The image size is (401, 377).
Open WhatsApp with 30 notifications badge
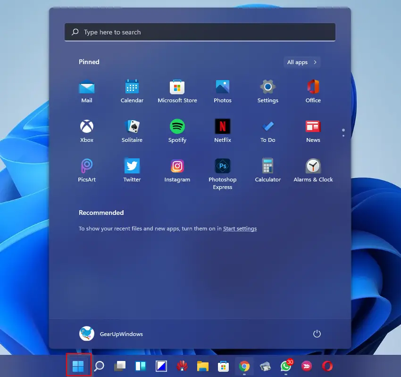point(286,366)
